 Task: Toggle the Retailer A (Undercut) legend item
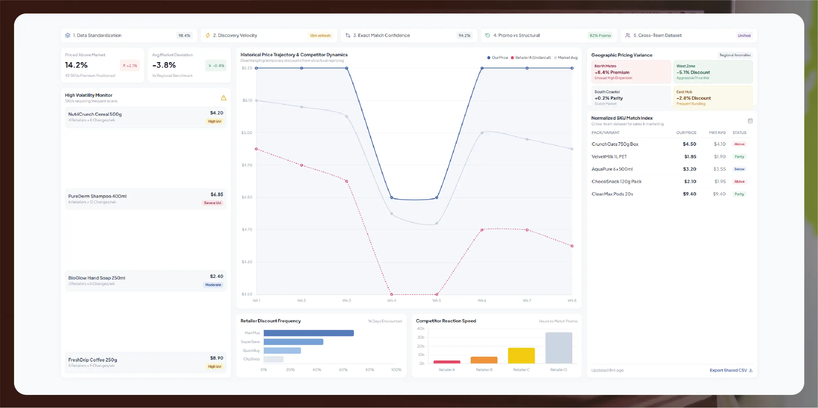tap(531, 58)
